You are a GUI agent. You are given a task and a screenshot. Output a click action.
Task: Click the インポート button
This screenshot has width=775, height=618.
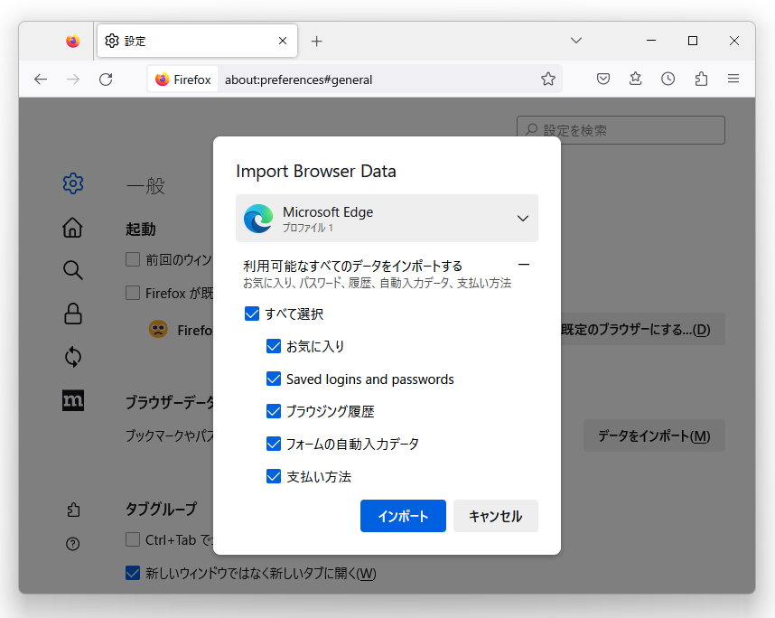pos(403,516)
